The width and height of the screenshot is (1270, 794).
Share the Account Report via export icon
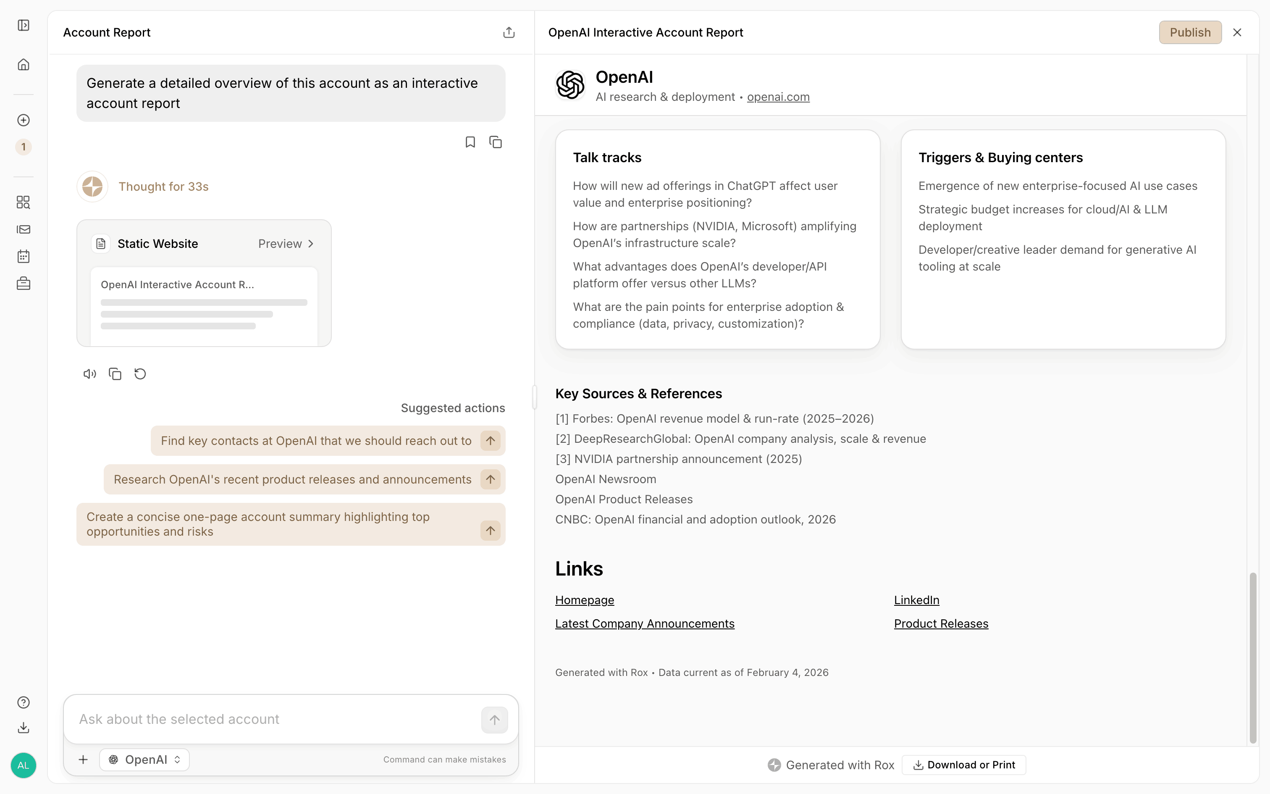[x=509, y=33]
